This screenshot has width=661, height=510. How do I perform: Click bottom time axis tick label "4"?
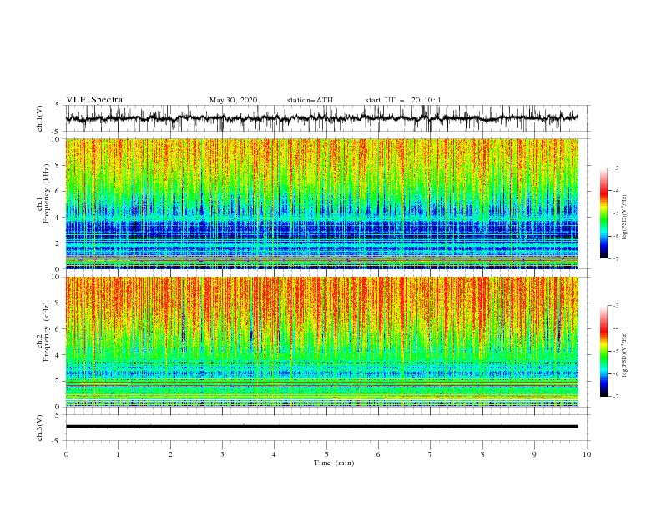[274, 454]
